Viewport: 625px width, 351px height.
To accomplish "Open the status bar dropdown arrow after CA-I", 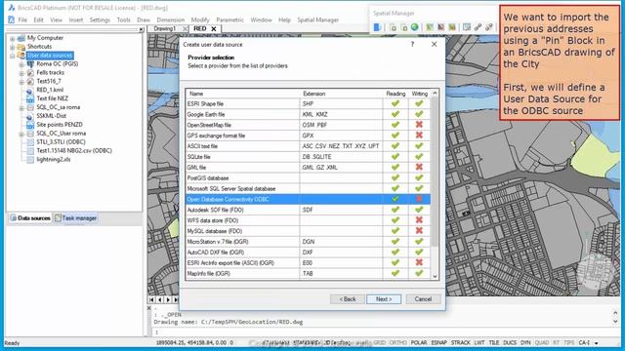I will 597,343.
